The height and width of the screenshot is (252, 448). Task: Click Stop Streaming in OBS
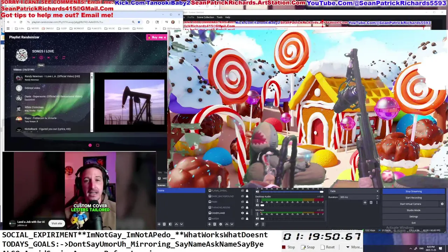[x=413, y=191]
